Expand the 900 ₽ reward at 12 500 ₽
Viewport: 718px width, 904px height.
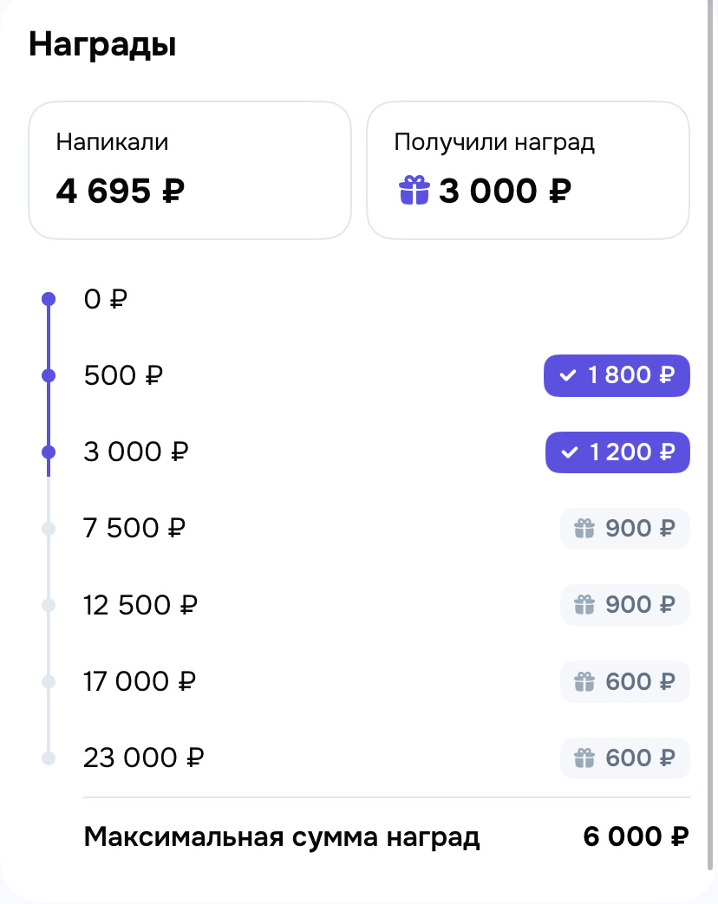[624, 604]
